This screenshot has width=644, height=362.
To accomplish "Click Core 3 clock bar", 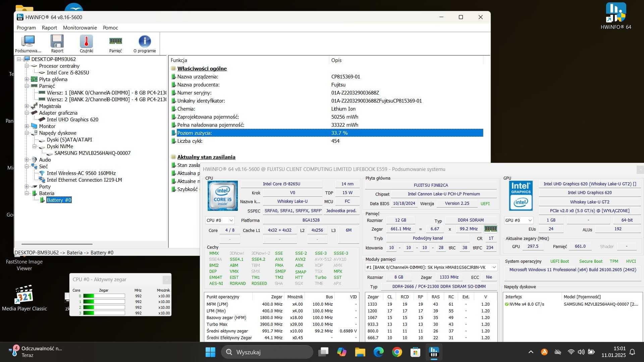I will pos(104,313).
